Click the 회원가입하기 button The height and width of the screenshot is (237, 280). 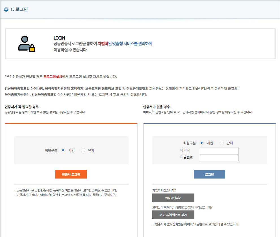coord(173,198)
